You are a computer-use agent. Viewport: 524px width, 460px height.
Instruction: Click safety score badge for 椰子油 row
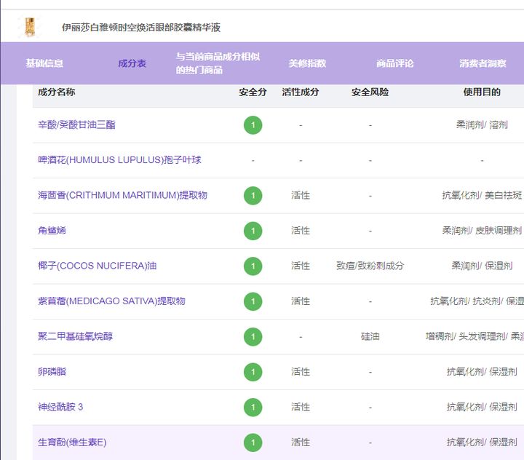253,266
